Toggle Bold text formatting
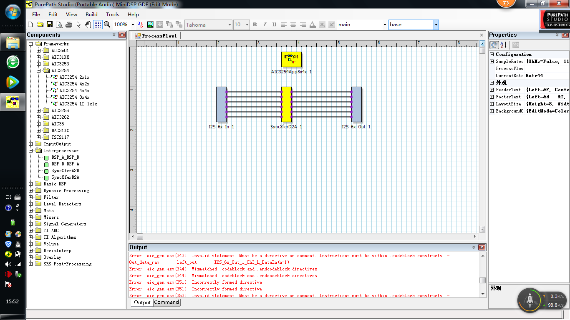Image resolution: width=570 pixels, height=320 pixels. pos(255,25)
